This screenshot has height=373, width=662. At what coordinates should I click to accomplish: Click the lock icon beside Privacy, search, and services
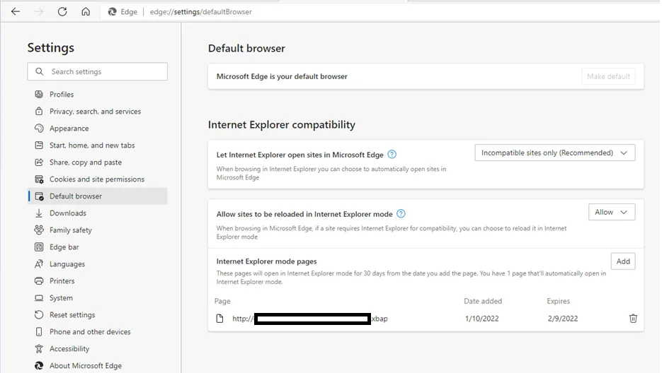click(x=39, y=112)
